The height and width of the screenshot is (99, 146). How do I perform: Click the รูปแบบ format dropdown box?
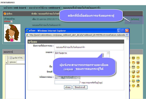pos(21,62)
